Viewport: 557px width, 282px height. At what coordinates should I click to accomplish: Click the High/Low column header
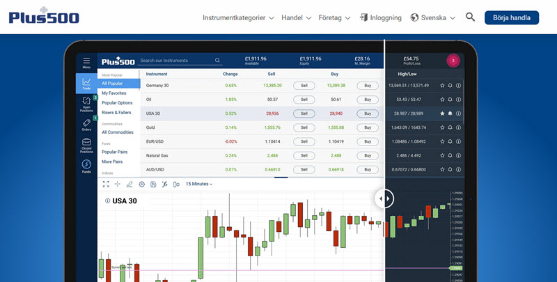pyautogui.click(x=407, y=74)
